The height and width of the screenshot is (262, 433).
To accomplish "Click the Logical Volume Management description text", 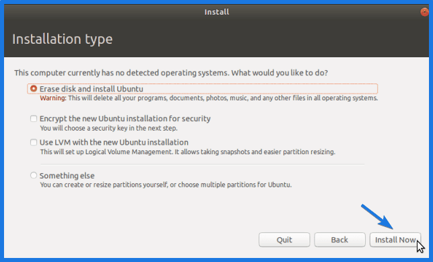I will pos(187,152).
